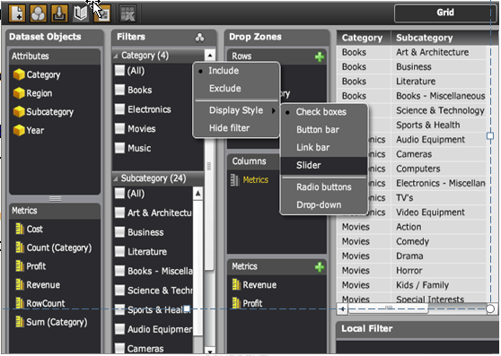501x356 pixels.
Task: Open the Display Style submenu arrow
Action: 274,110
